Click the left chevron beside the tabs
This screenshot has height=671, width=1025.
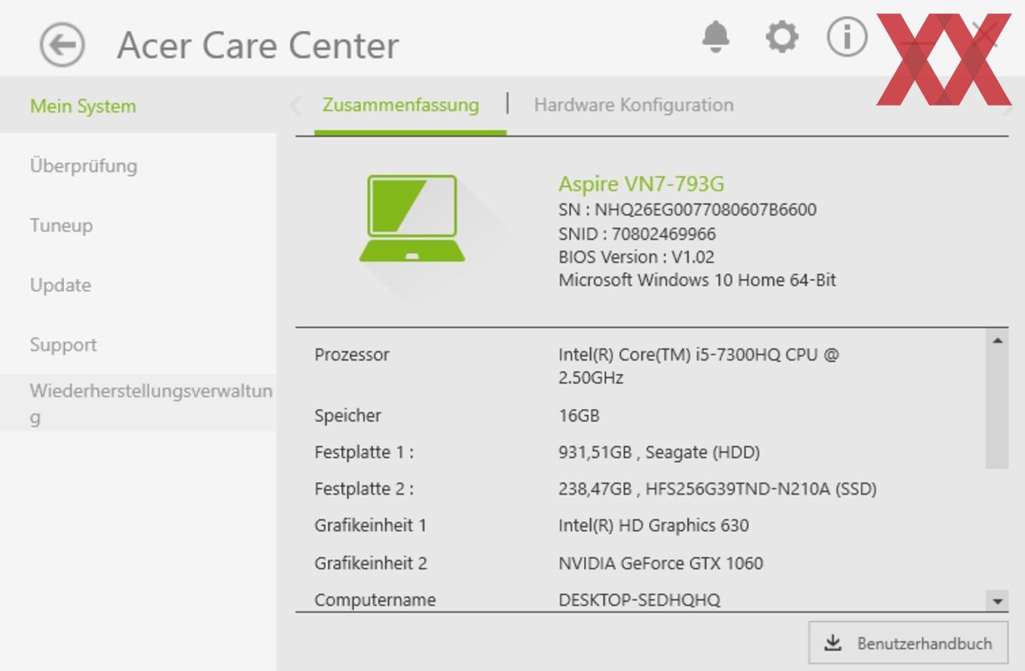(295, 106)
